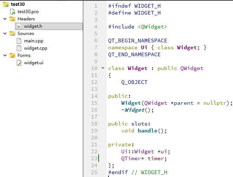Select the Sources folder label
This screenshot has height=177, width=233.
(26, 34)
